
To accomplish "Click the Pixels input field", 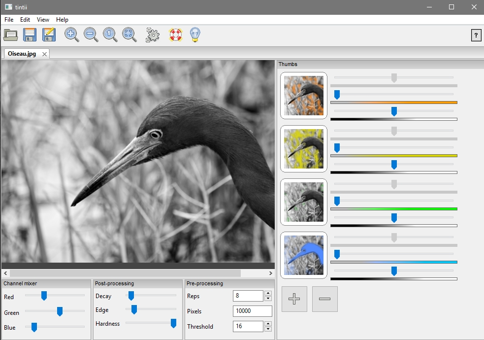I will tap(252, 311).
